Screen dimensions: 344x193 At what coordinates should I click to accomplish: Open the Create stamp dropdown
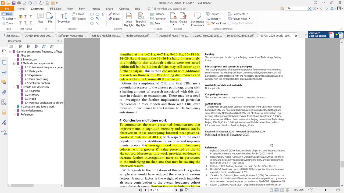click(x=183, y=24)
